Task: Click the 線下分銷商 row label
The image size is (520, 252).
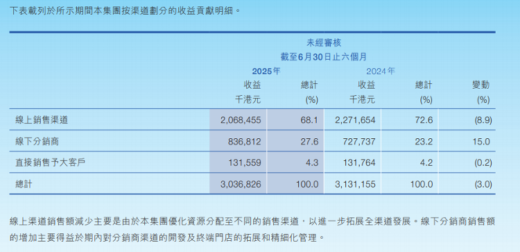Action: coord(37,142)
